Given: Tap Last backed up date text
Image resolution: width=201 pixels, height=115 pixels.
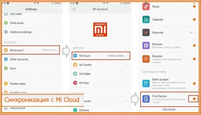Looking at the screenshot, I should [x=169, y=88].
